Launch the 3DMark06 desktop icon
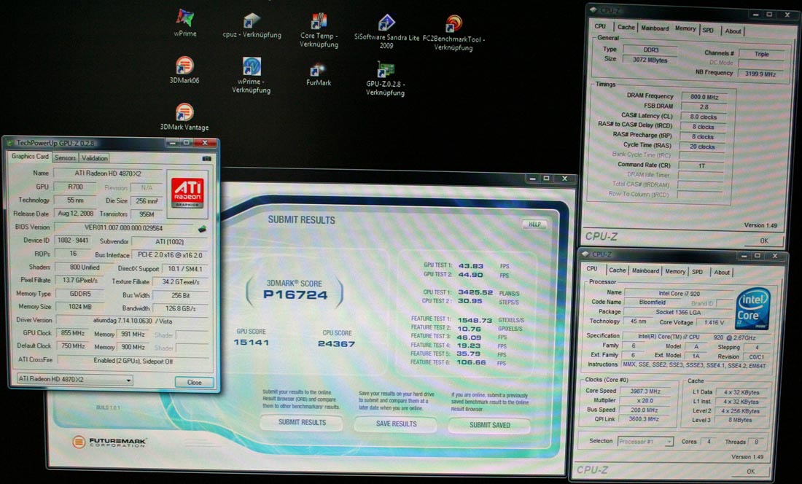 pos(184,70)
